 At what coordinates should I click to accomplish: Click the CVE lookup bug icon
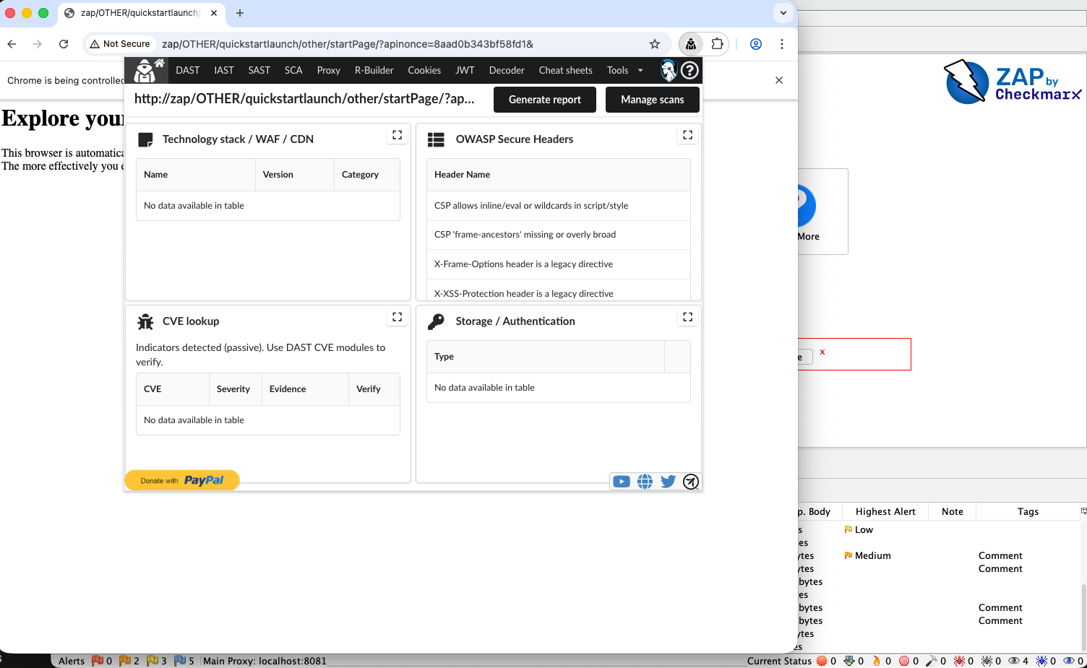144,321
